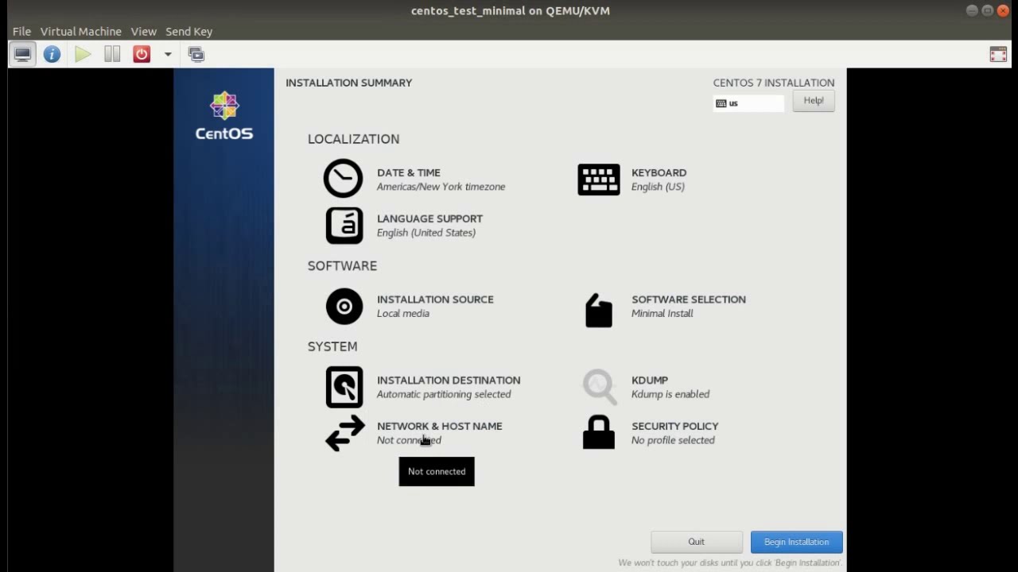Screen dimensions: 1018x572
Task: Open the Virtual Machine menu
Action: (81, 31)
